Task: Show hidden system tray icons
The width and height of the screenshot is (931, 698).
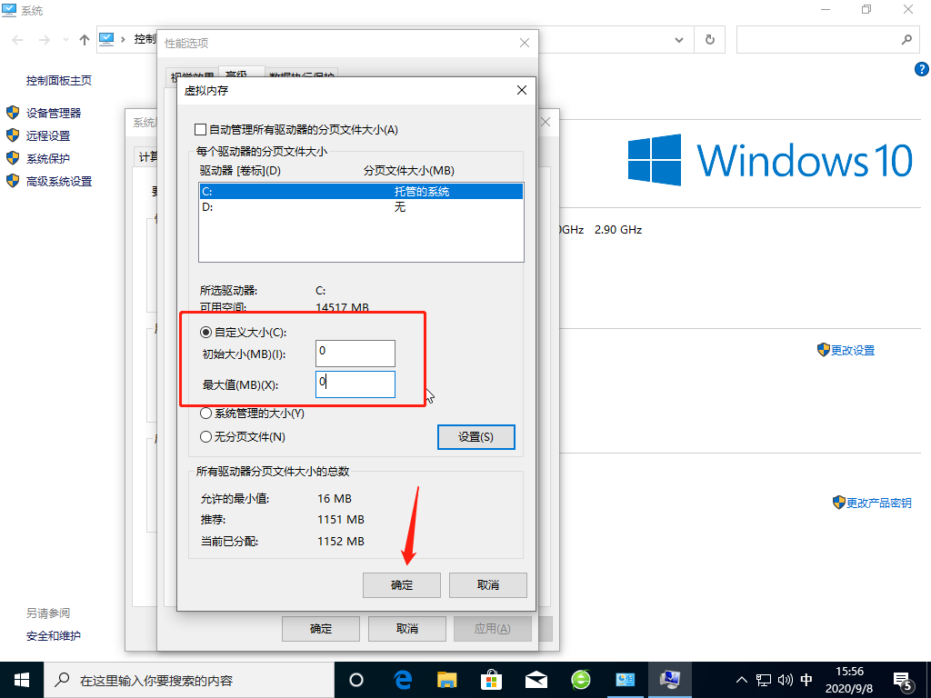Action: point(741,679)
